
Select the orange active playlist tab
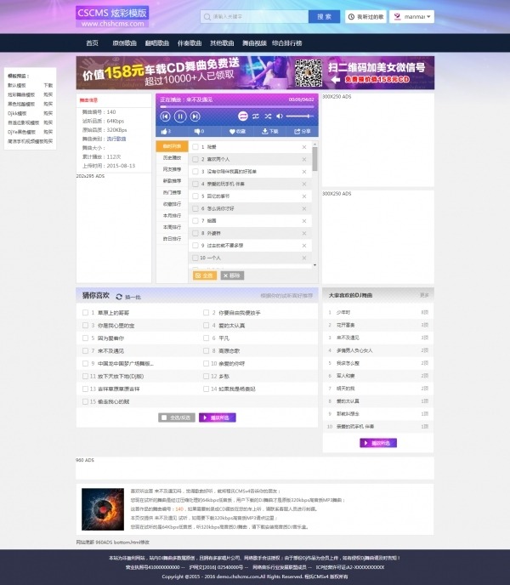172,146
